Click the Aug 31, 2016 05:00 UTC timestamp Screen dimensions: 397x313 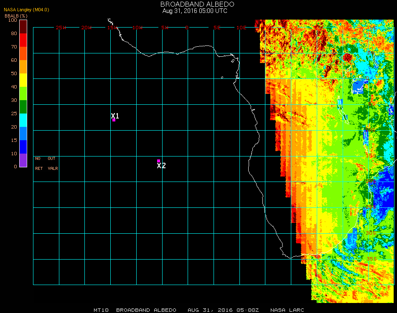[195, 11]
